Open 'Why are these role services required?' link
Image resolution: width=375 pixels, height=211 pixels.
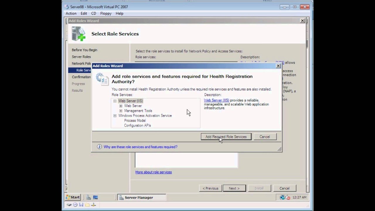coord(140,147)
